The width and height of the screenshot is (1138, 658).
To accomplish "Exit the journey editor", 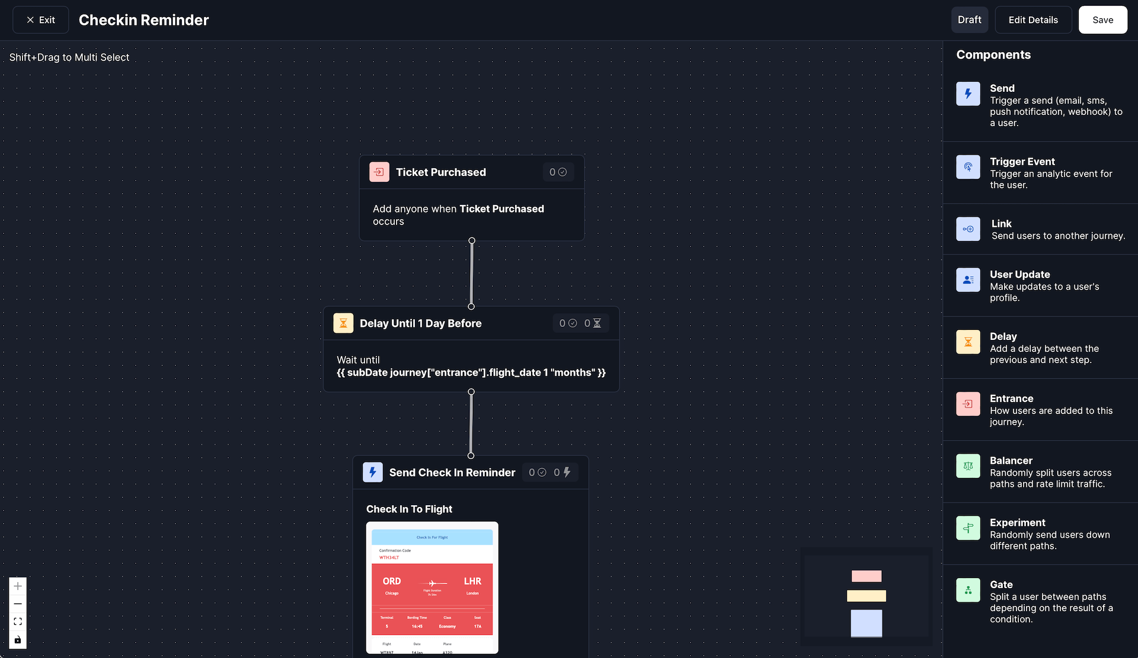I will [x=40, y=20].
